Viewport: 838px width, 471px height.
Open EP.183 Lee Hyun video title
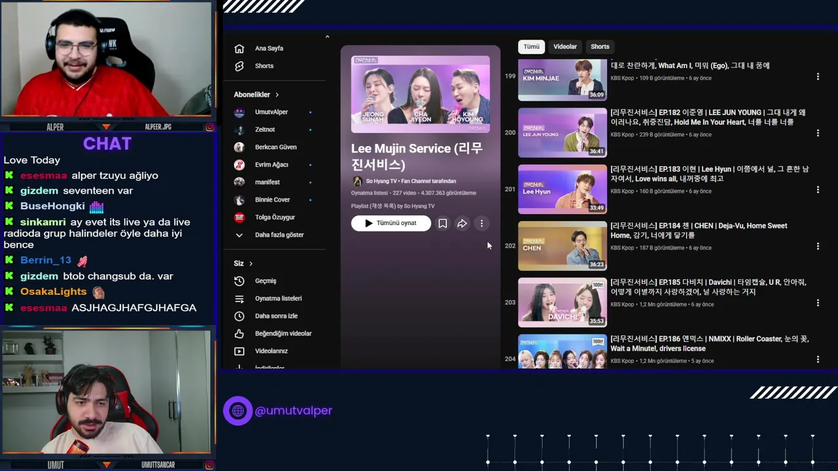pyautogui.click(x=710, y=173)
